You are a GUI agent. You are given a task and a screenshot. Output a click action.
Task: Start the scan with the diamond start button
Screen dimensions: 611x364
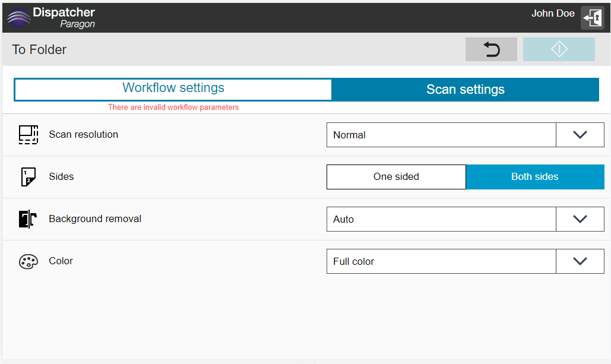coord(559,49)
